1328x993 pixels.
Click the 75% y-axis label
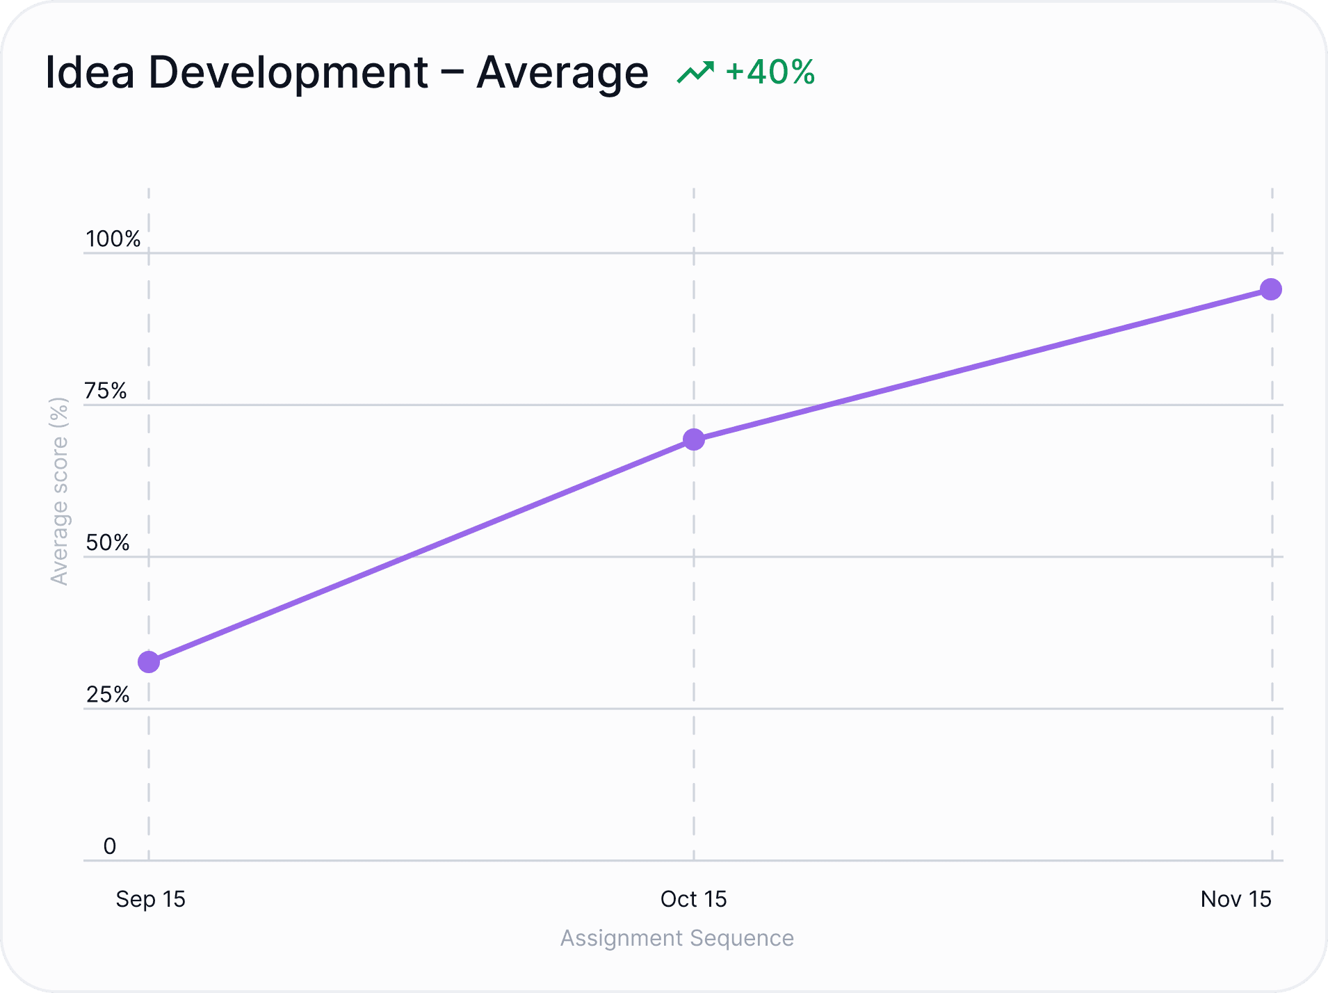(x=106, y=391)
